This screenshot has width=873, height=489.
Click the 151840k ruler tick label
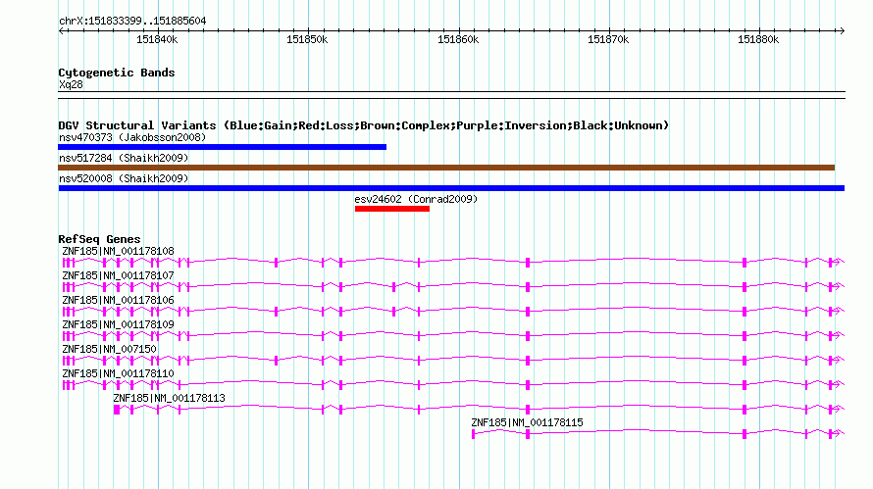[157, 39]
